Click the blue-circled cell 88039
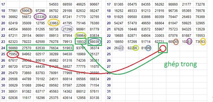This screenshot has height=102, width=213. click(94, 42)
